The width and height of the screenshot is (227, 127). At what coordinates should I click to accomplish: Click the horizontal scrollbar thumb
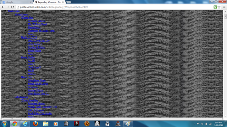coord(12,119)
